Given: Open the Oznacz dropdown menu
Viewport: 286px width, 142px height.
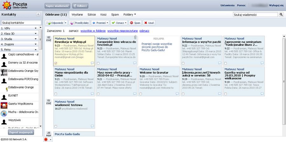Looking at the screenshot, I should tap(119, 23).
